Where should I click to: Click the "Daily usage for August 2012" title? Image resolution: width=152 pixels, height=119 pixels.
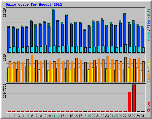[x=34, y=4]
